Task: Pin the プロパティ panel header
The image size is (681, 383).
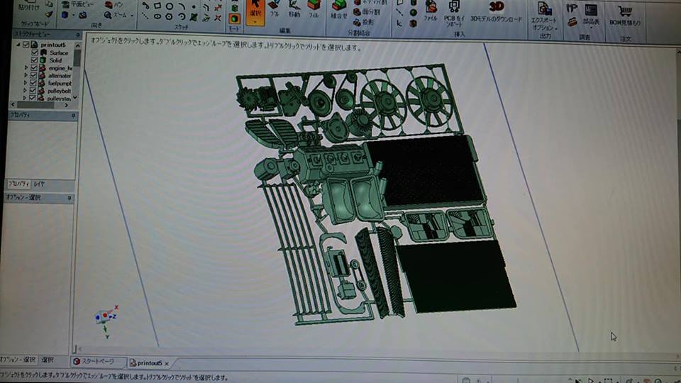Action: pyautogui.click(x=73, y=116)
